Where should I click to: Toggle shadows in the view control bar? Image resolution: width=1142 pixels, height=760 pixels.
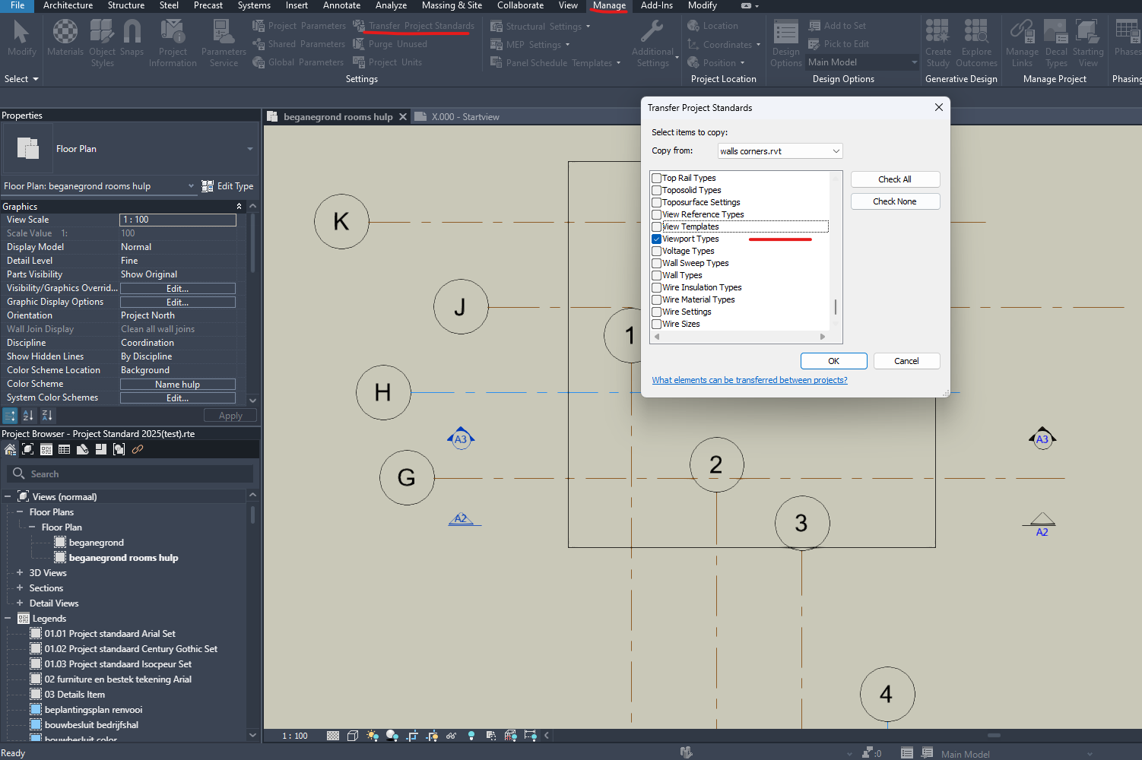(392, 735)
